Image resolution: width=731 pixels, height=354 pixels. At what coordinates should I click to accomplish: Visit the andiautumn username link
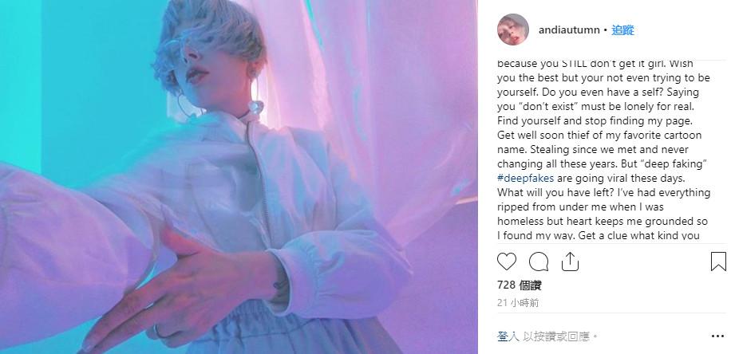(x=569, y=30)
